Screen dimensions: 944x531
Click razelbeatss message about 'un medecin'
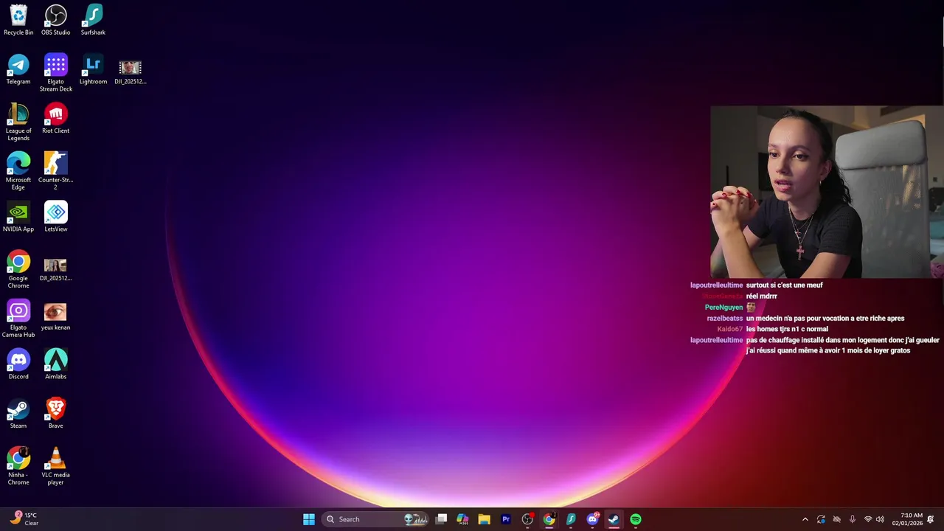(x=825, y=319)
